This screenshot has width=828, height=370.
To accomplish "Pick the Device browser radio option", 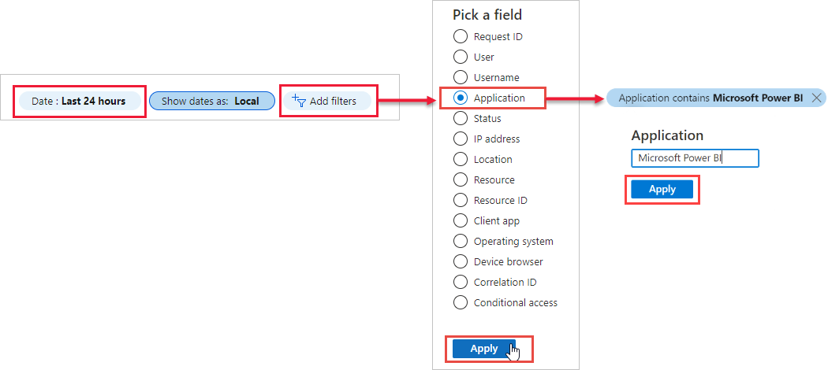I will coord(461,261).
